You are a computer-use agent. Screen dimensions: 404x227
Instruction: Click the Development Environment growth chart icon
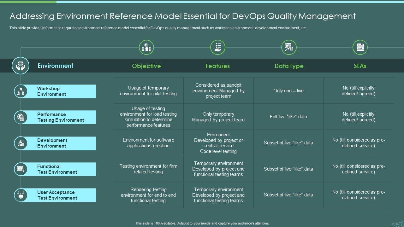(x=21, y=143)
